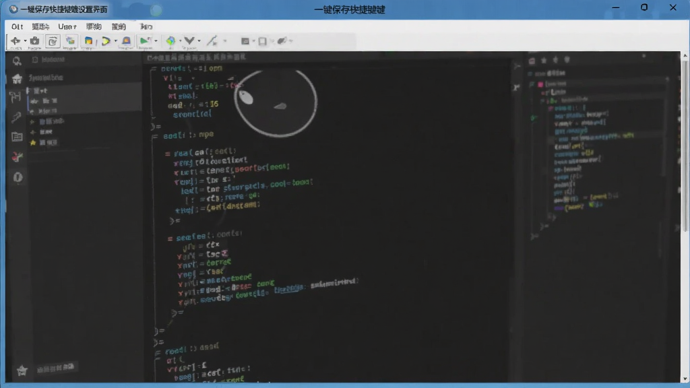Open dropdown arrow next to four-way arrow icon
The image size is (690, 388).
(25, 41)
